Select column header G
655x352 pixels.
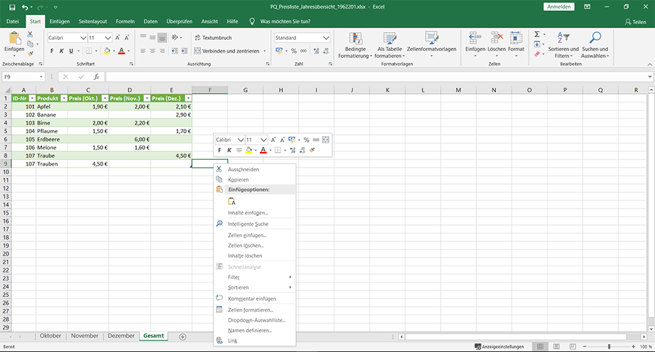click(x=245, y=90)
